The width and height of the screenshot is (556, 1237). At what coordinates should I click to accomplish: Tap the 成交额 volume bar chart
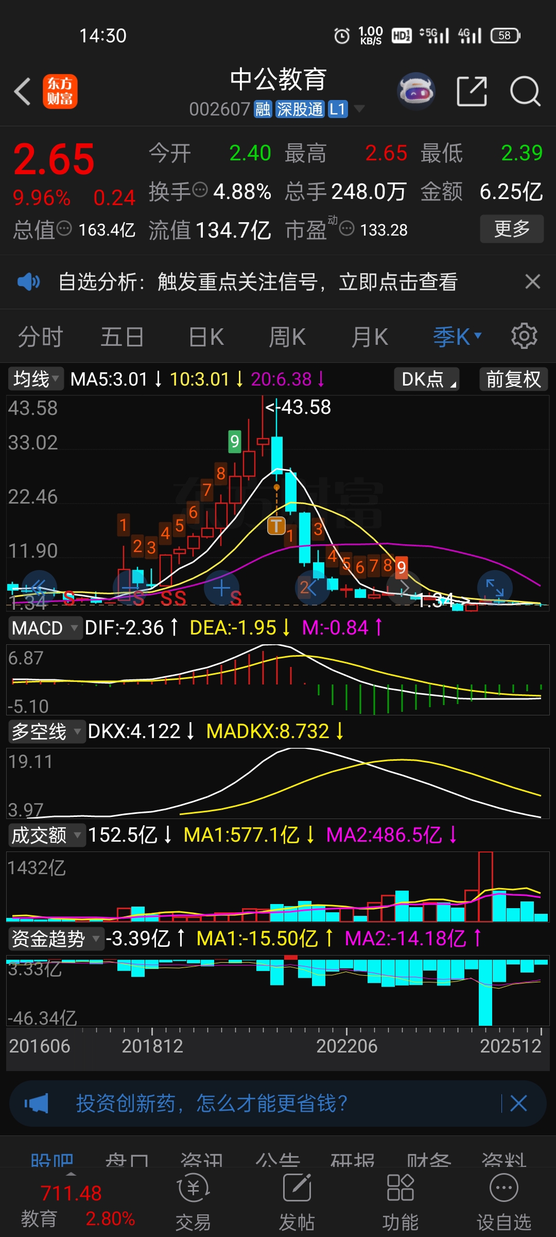278,887
